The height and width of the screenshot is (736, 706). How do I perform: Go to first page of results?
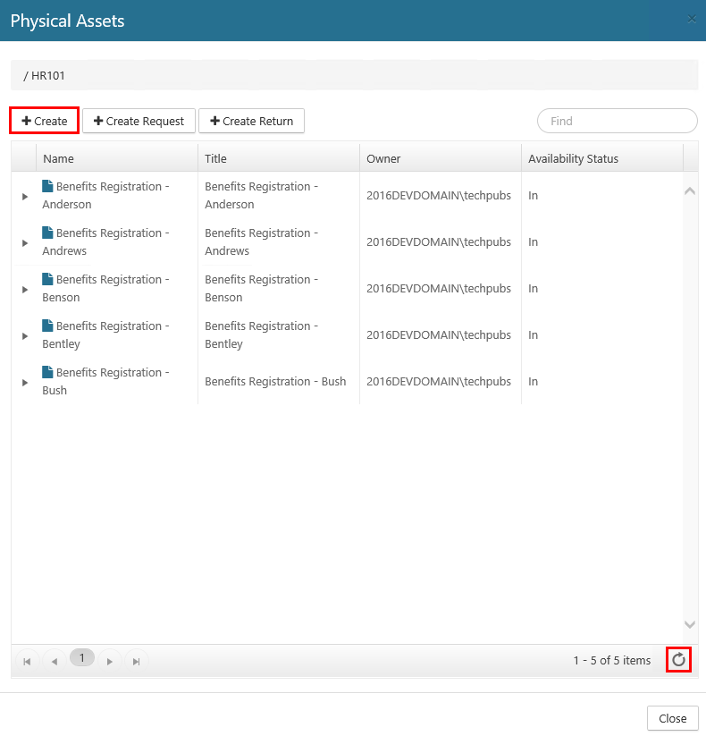click(x=27, y=661)
